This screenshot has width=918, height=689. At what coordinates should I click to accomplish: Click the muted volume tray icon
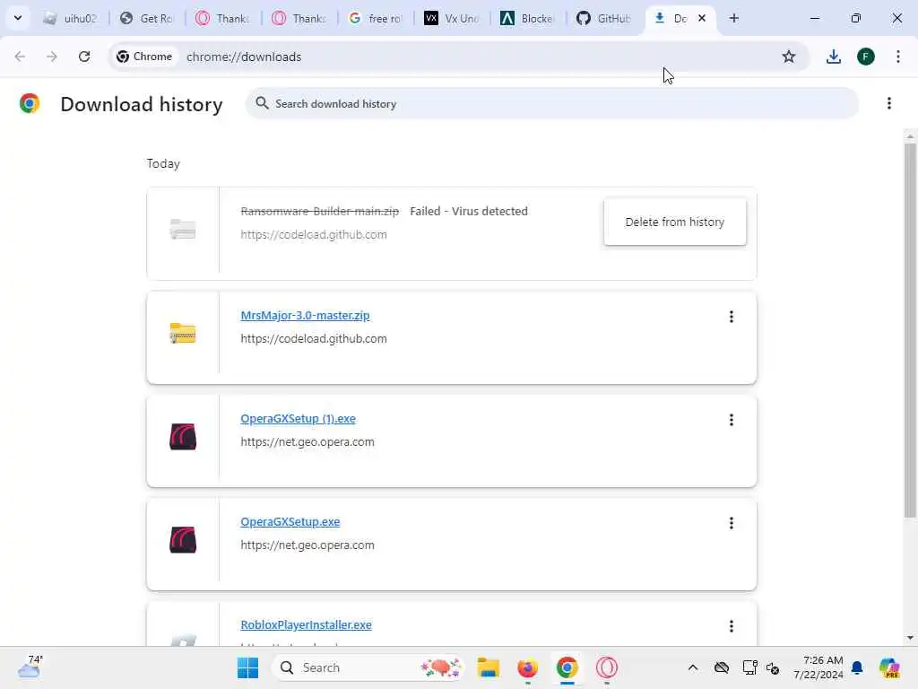coord(773,667)
